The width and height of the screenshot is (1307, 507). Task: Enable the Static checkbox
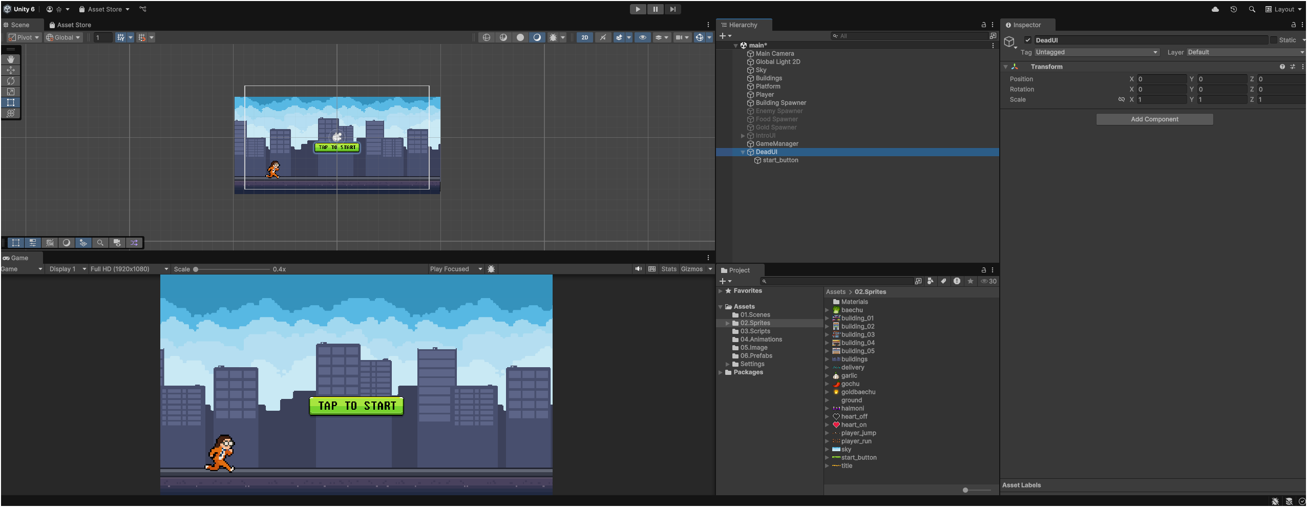tap(1273, 40)
